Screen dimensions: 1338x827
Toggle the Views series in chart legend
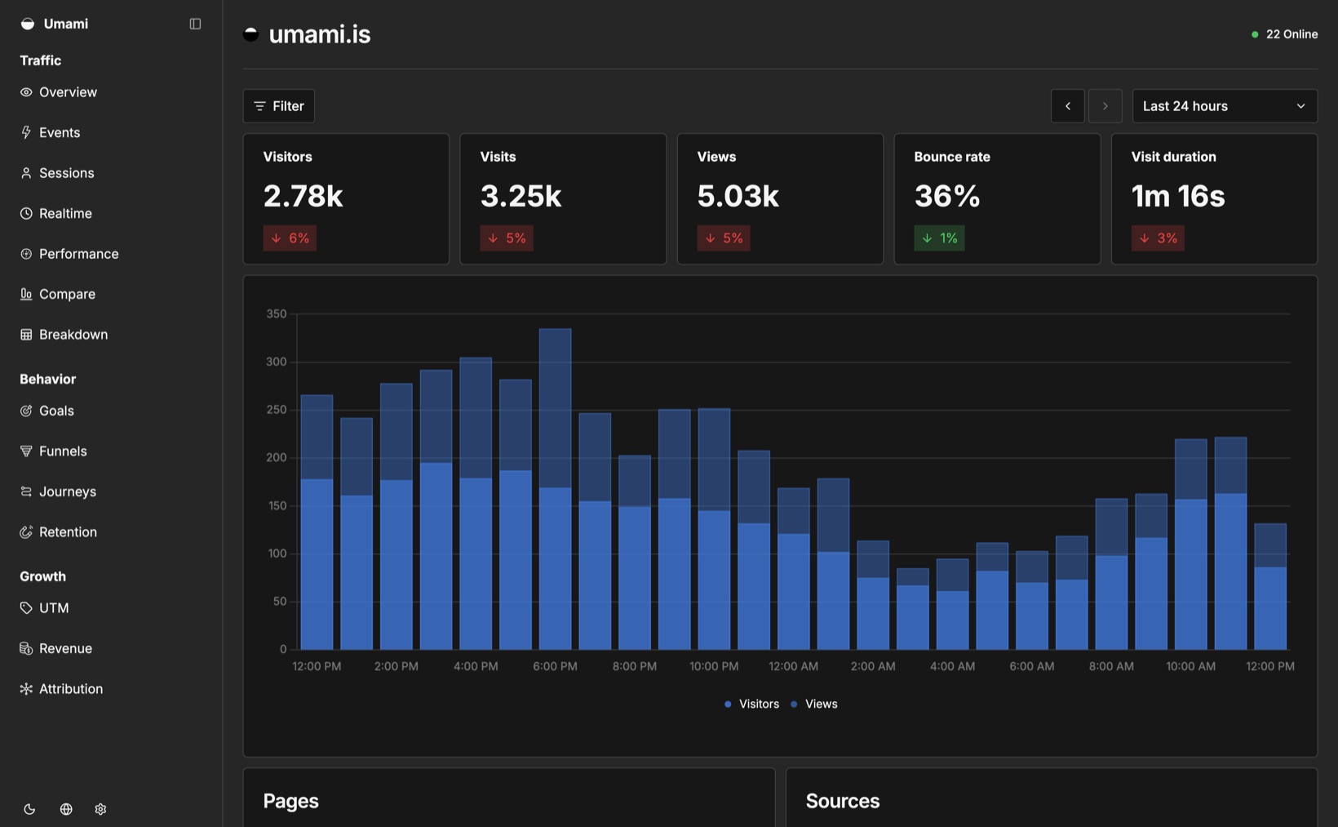(x=813, y=704)
